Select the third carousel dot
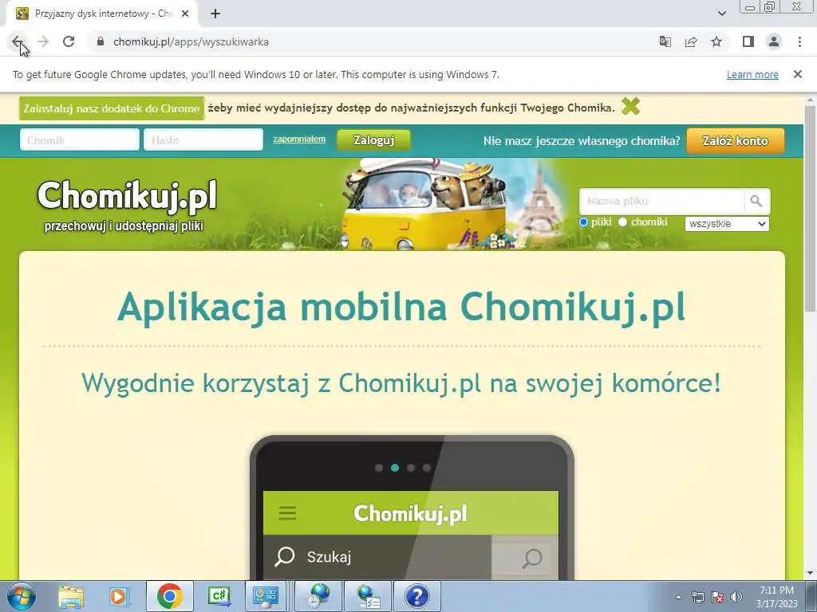 point(411,468)
